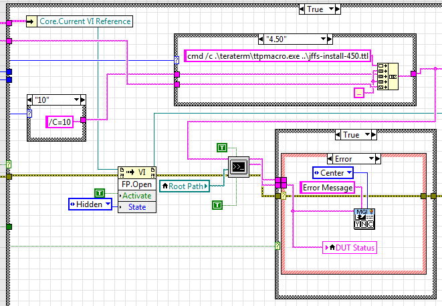Screen dimensions: 442x306
Task: Toggle the True constant below Root Path
Action: tap(218, 204)
